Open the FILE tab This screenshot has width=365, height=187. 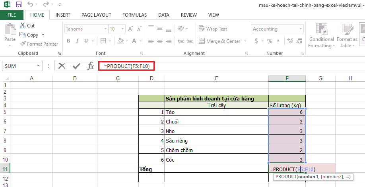pyautogui.click(x=12, y=15)
